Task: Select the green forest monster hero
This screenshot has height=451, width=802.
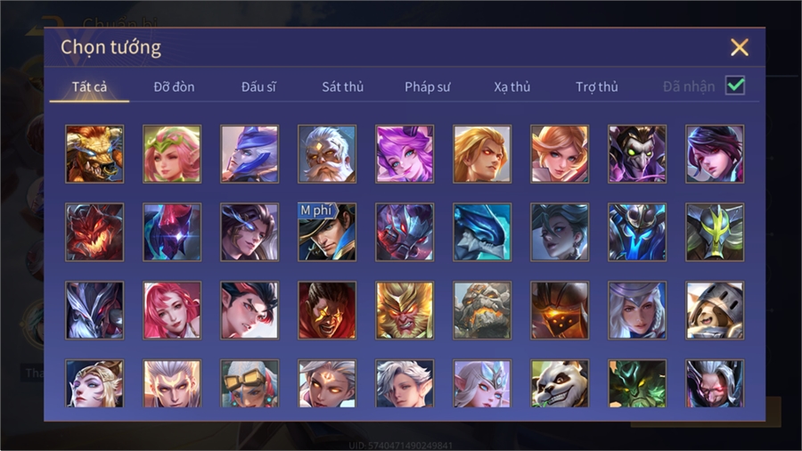Action: pos(637,383)
